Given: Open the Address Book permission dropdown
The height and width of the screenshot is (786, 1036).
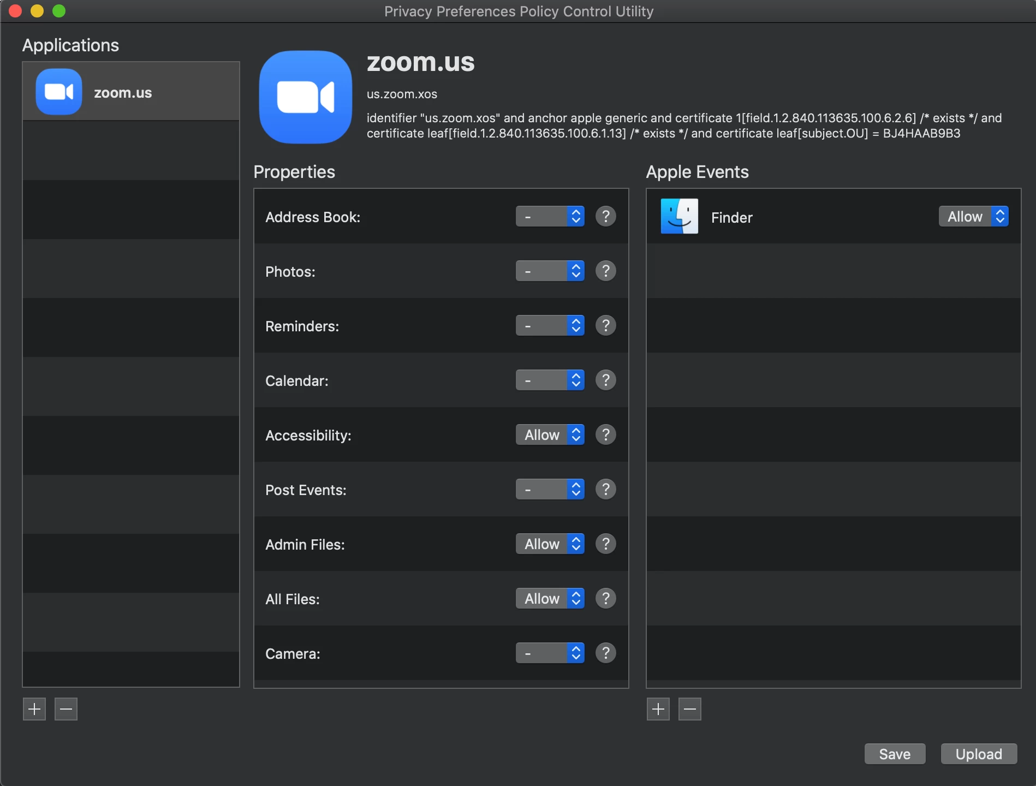Looking at the screenshot, I should pyautogui.click(x=550, y=217).
